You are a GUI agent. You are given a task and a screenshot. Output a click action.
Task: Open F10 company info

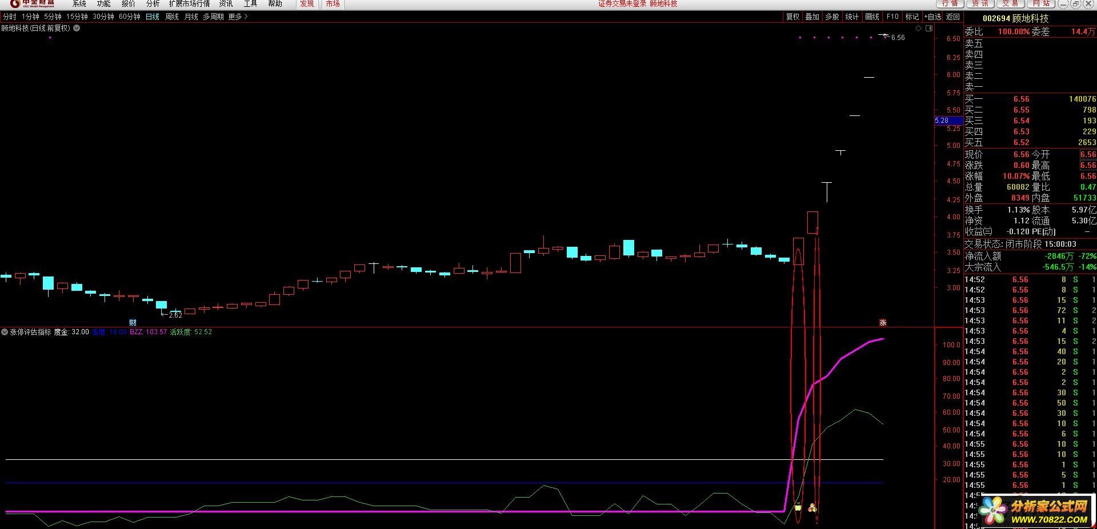[892, 17]
